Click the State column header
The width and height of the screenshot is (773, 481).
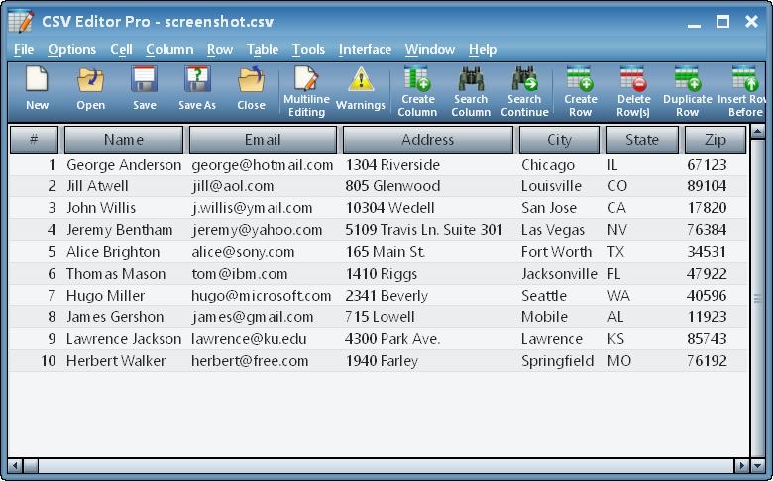coord(642,140)
